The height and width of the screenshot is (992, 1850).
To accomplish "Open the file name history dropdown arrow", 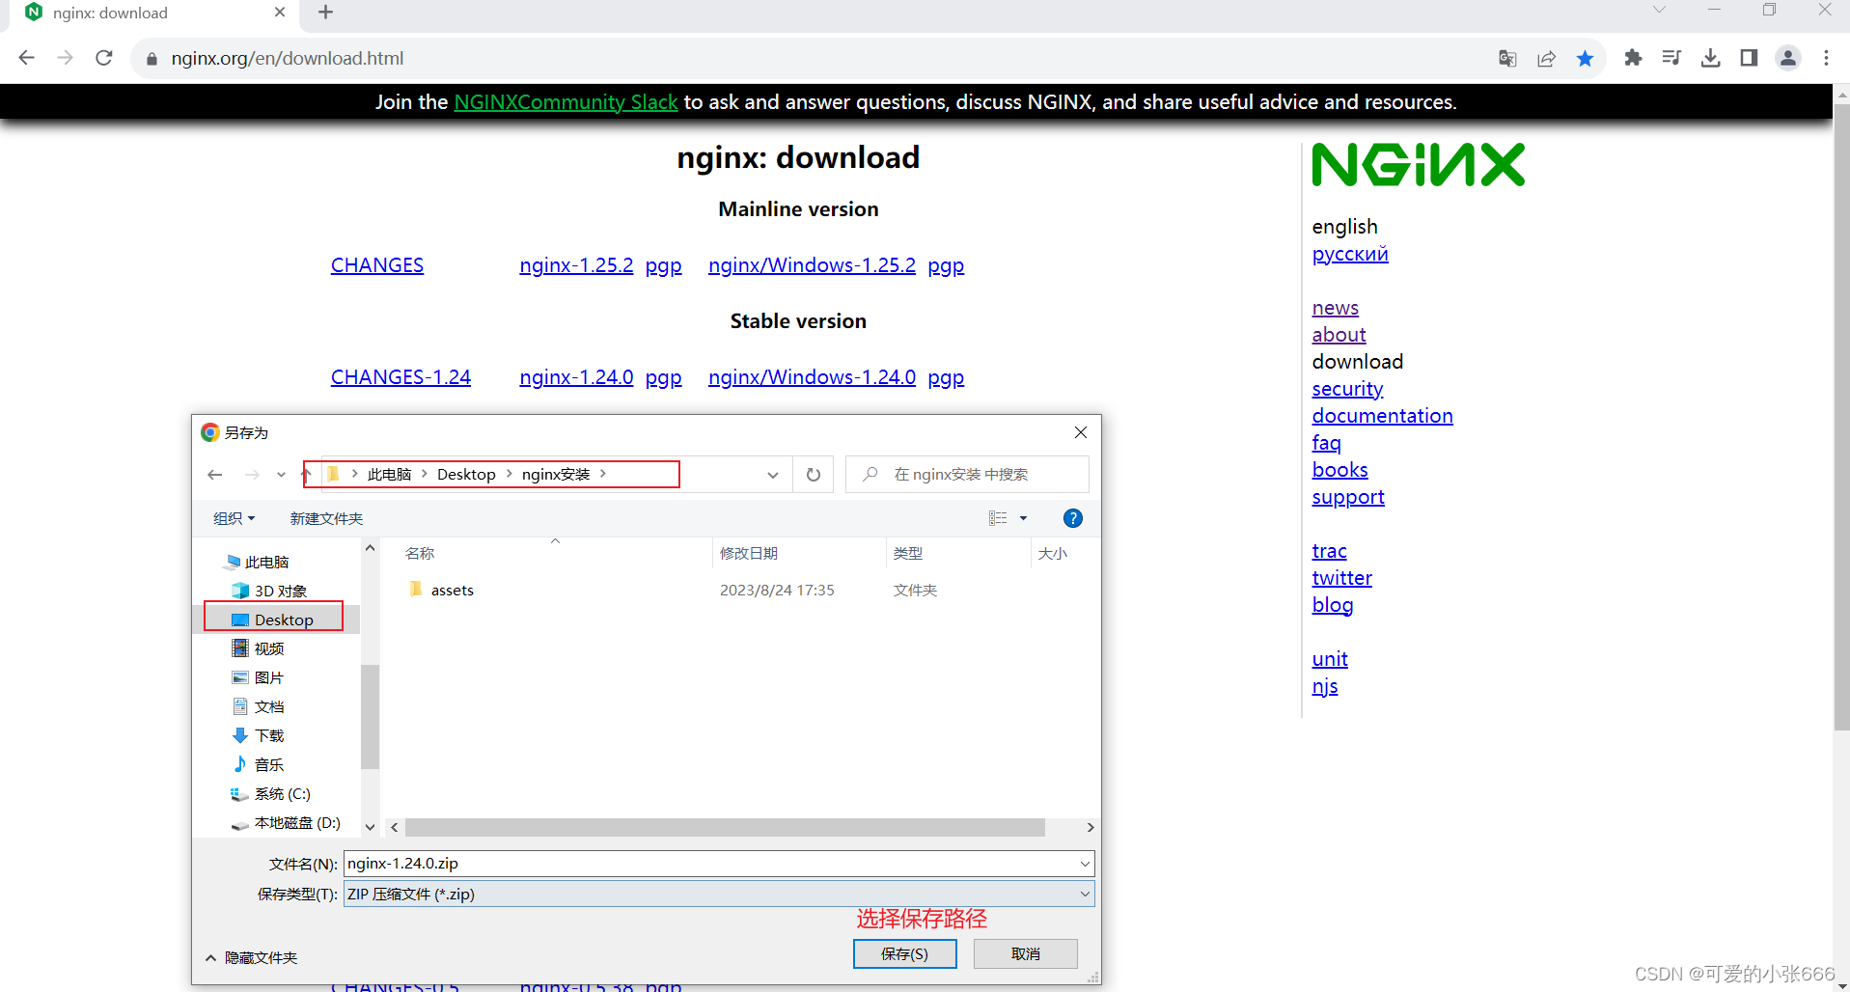I will (1085, 864).
